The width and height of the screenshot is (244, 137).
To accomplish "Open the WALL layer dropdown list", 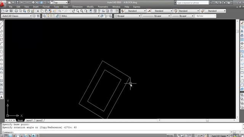I will (98, 16).
